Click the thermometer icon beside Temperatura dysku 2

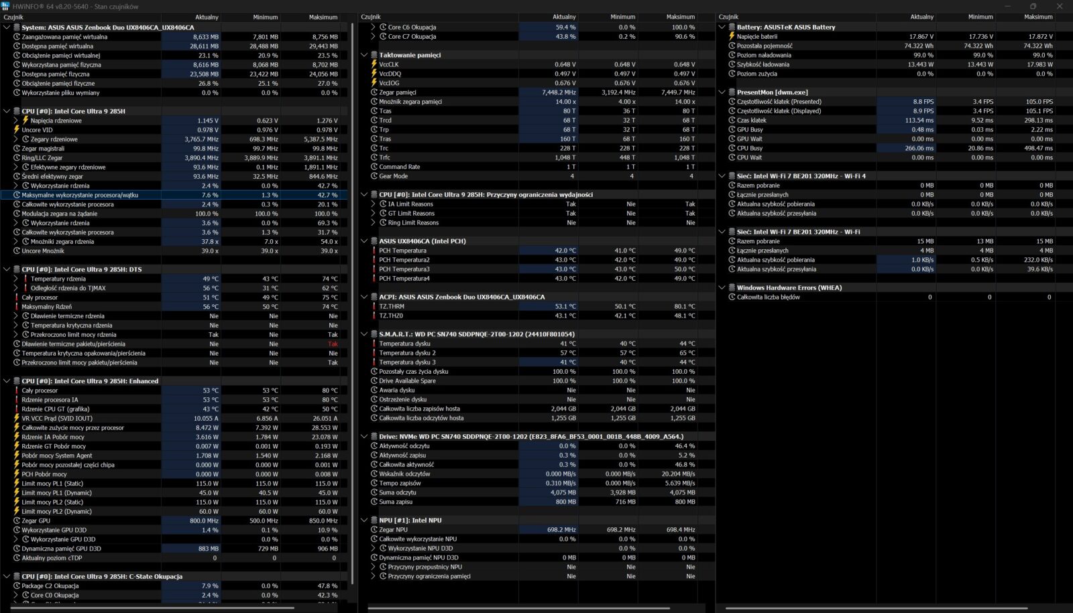[374, 353]
